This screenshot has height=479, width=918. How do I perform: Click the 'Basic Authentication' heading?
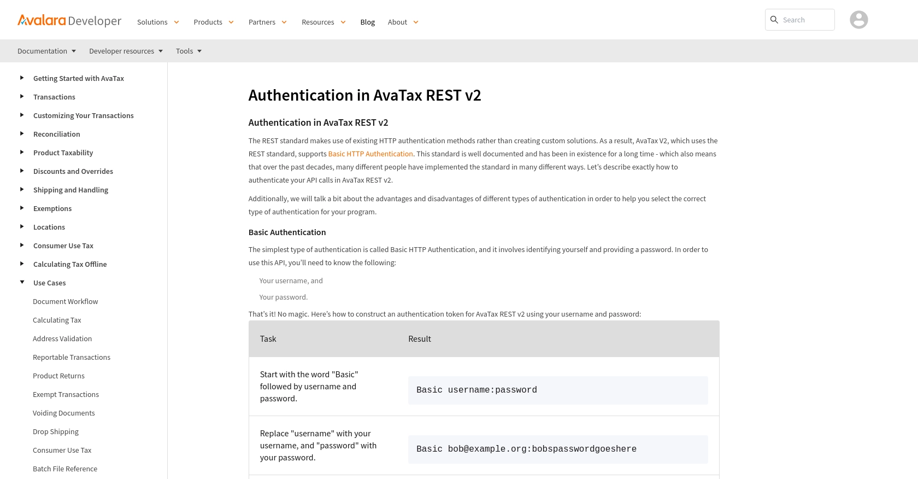[287, 232]
